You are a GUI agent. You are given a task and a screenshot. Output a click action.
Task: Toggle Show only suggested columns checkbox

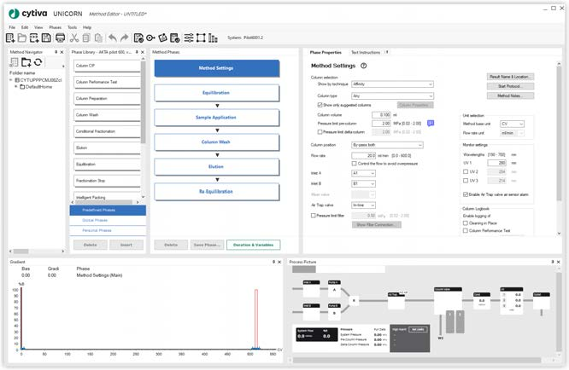coord(320,105)
